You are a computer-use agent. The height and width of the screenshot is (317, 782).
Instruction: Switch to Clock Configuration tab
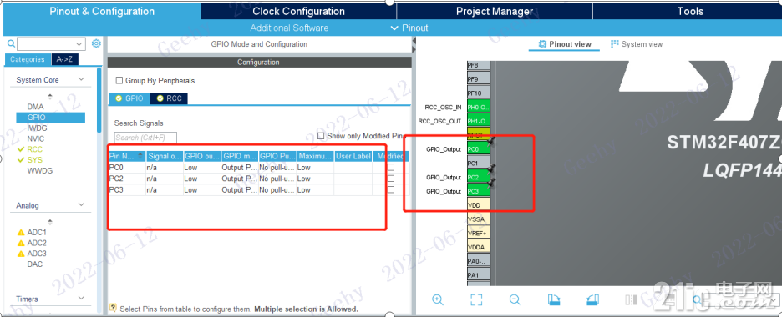click(298, 11)
